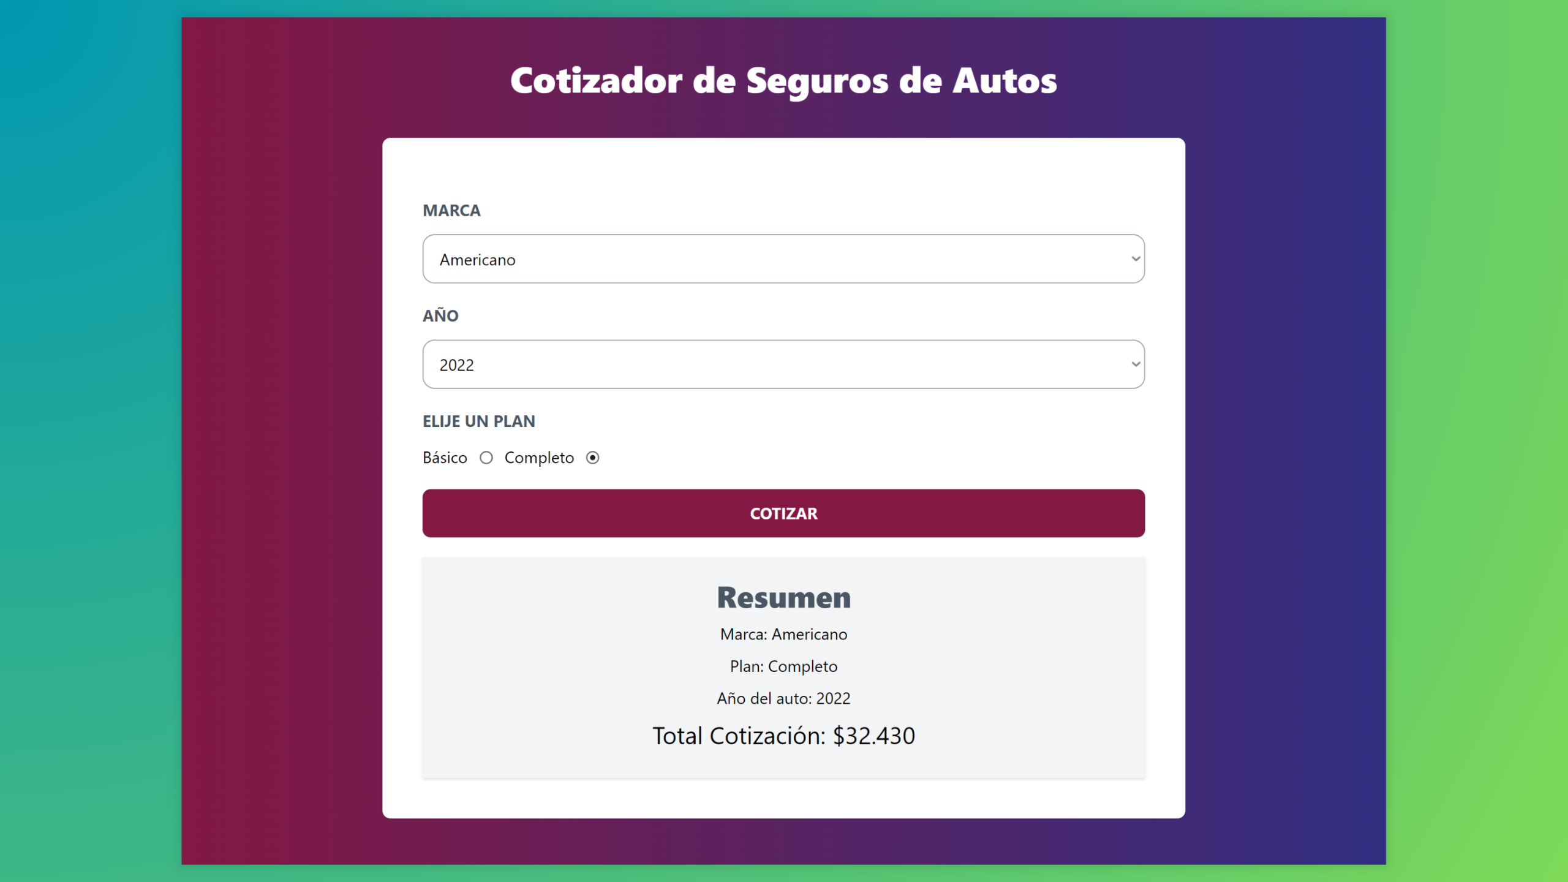This screenshot has width=1568, height=882.
Task: Expand the brand selector to change Americano
Action: click(x=783, y=258)
